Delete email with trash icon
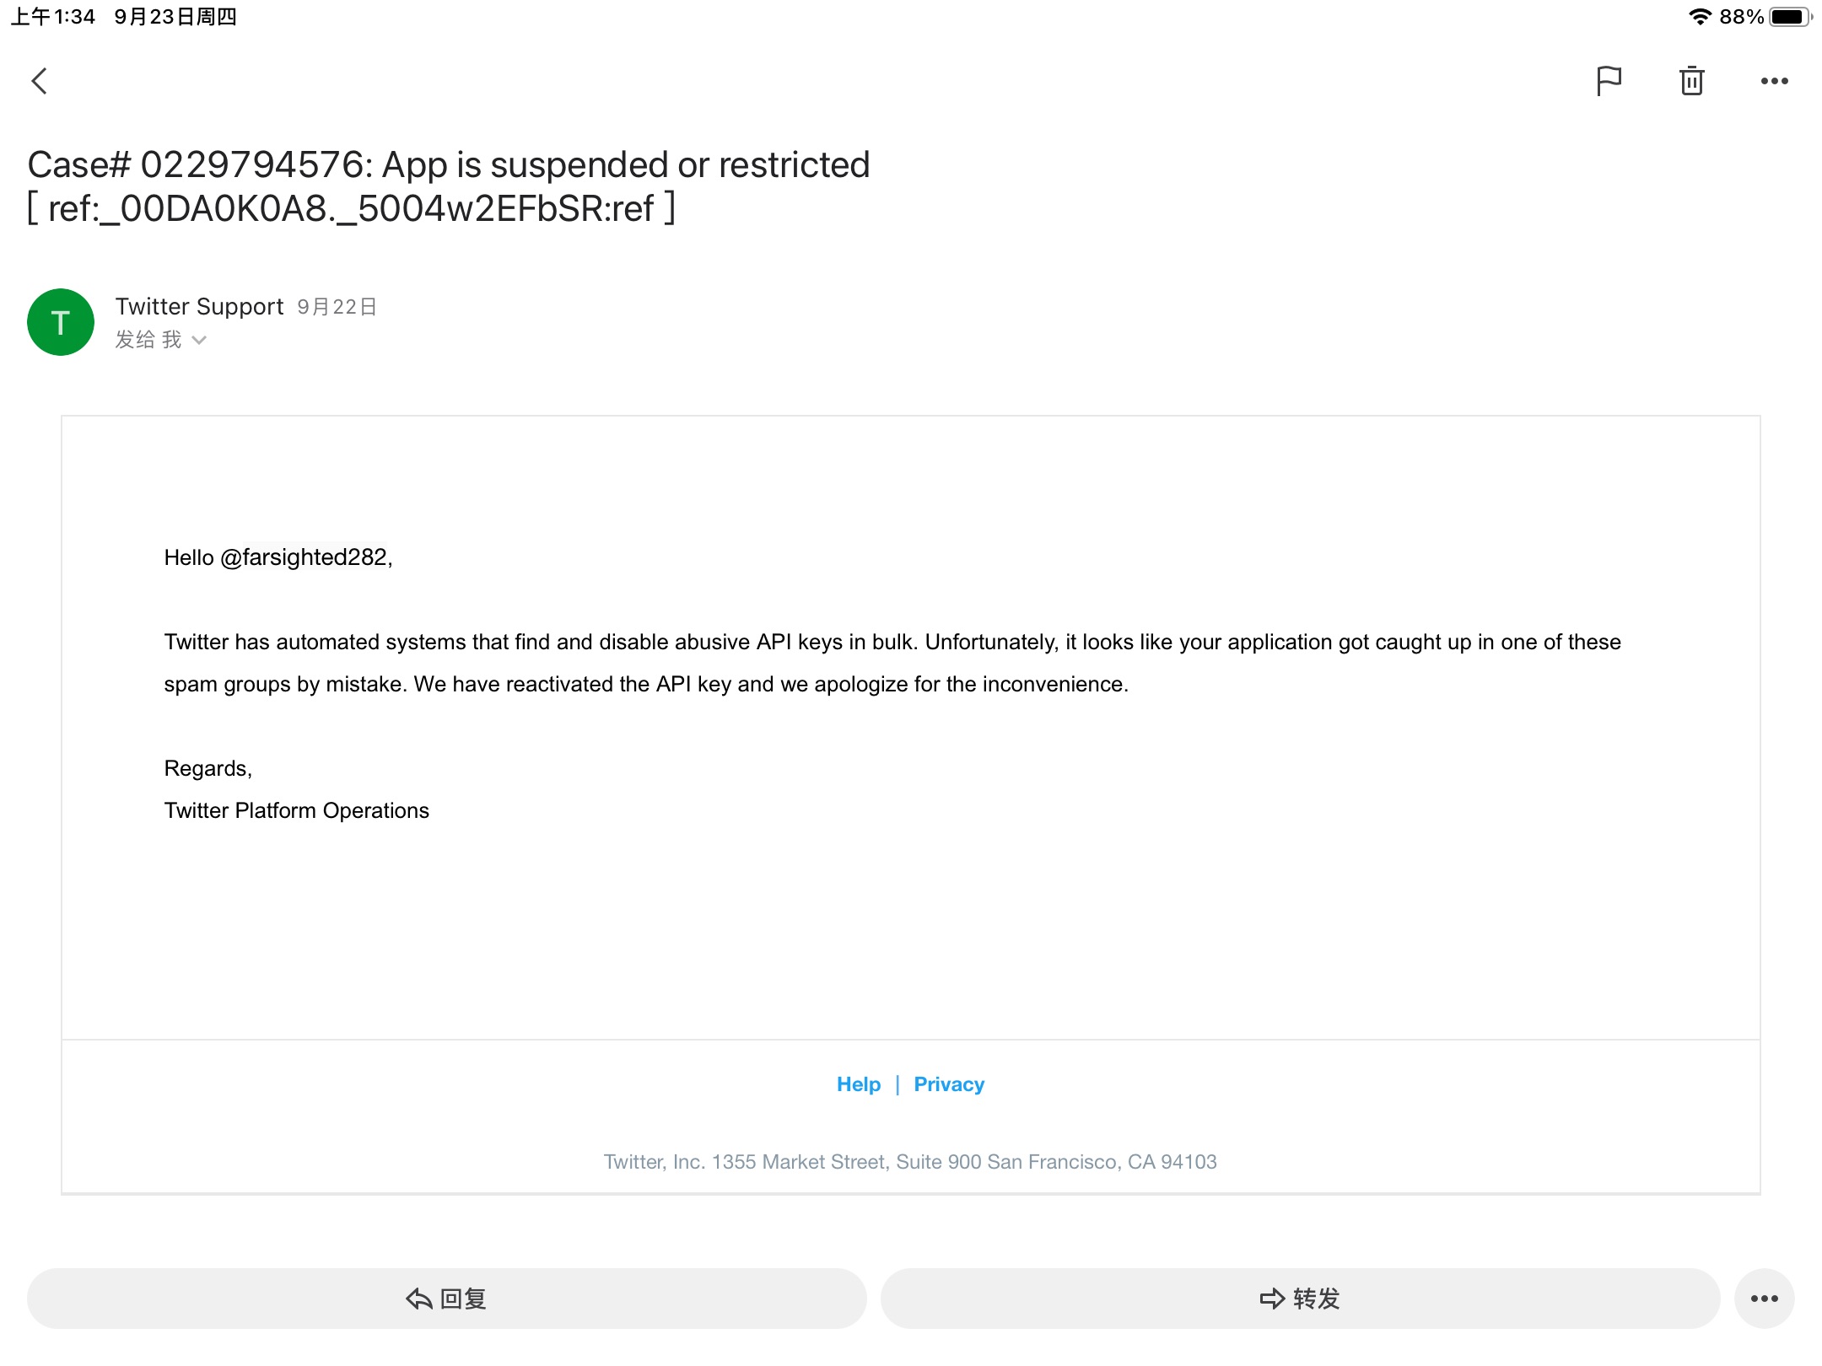Screen dimensions: 1822x1366 pyautogui.click(x=1691, y=81)
